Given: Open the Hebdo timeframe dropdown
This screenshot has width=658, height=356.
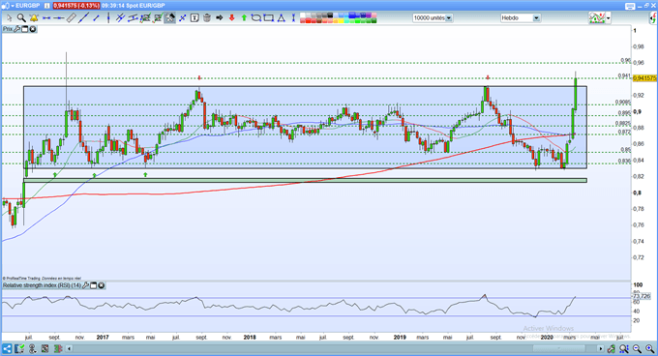Looking at the screenshot, I should pyautogui.click(x=520, y=18).
